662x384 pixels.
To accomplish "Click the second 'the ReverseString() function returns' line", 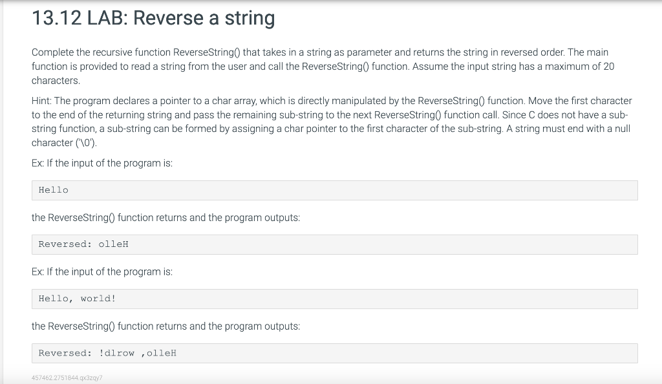I will pyautogui.click(x=166, y=326).
